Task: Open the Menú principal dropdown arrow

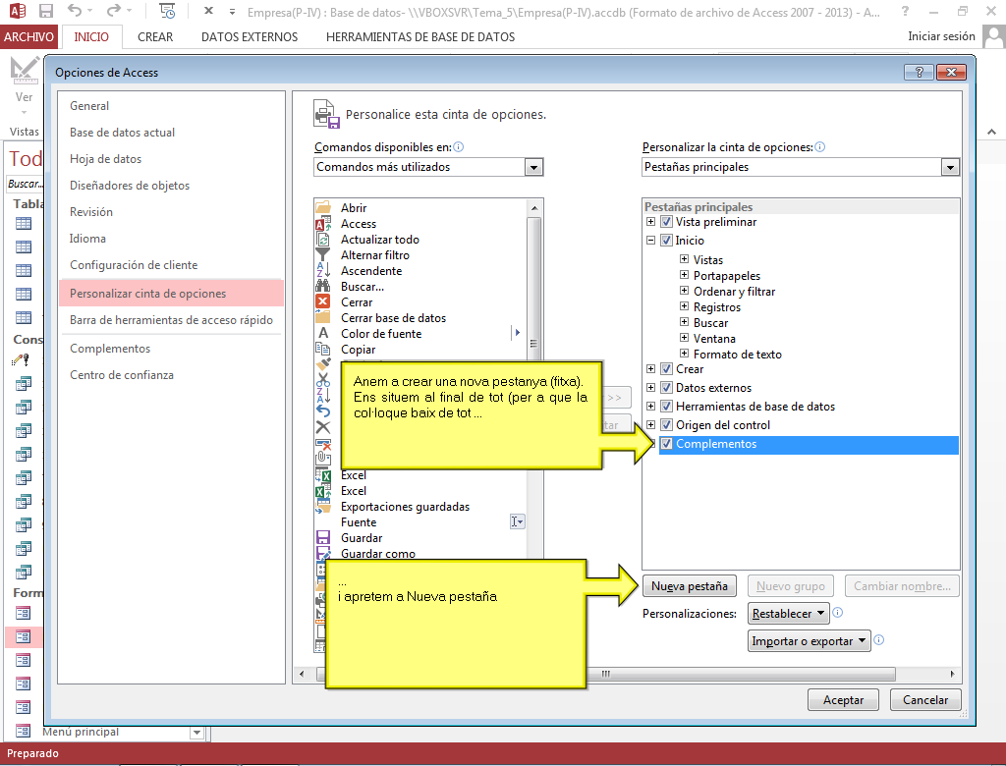Action: (196, 733)
